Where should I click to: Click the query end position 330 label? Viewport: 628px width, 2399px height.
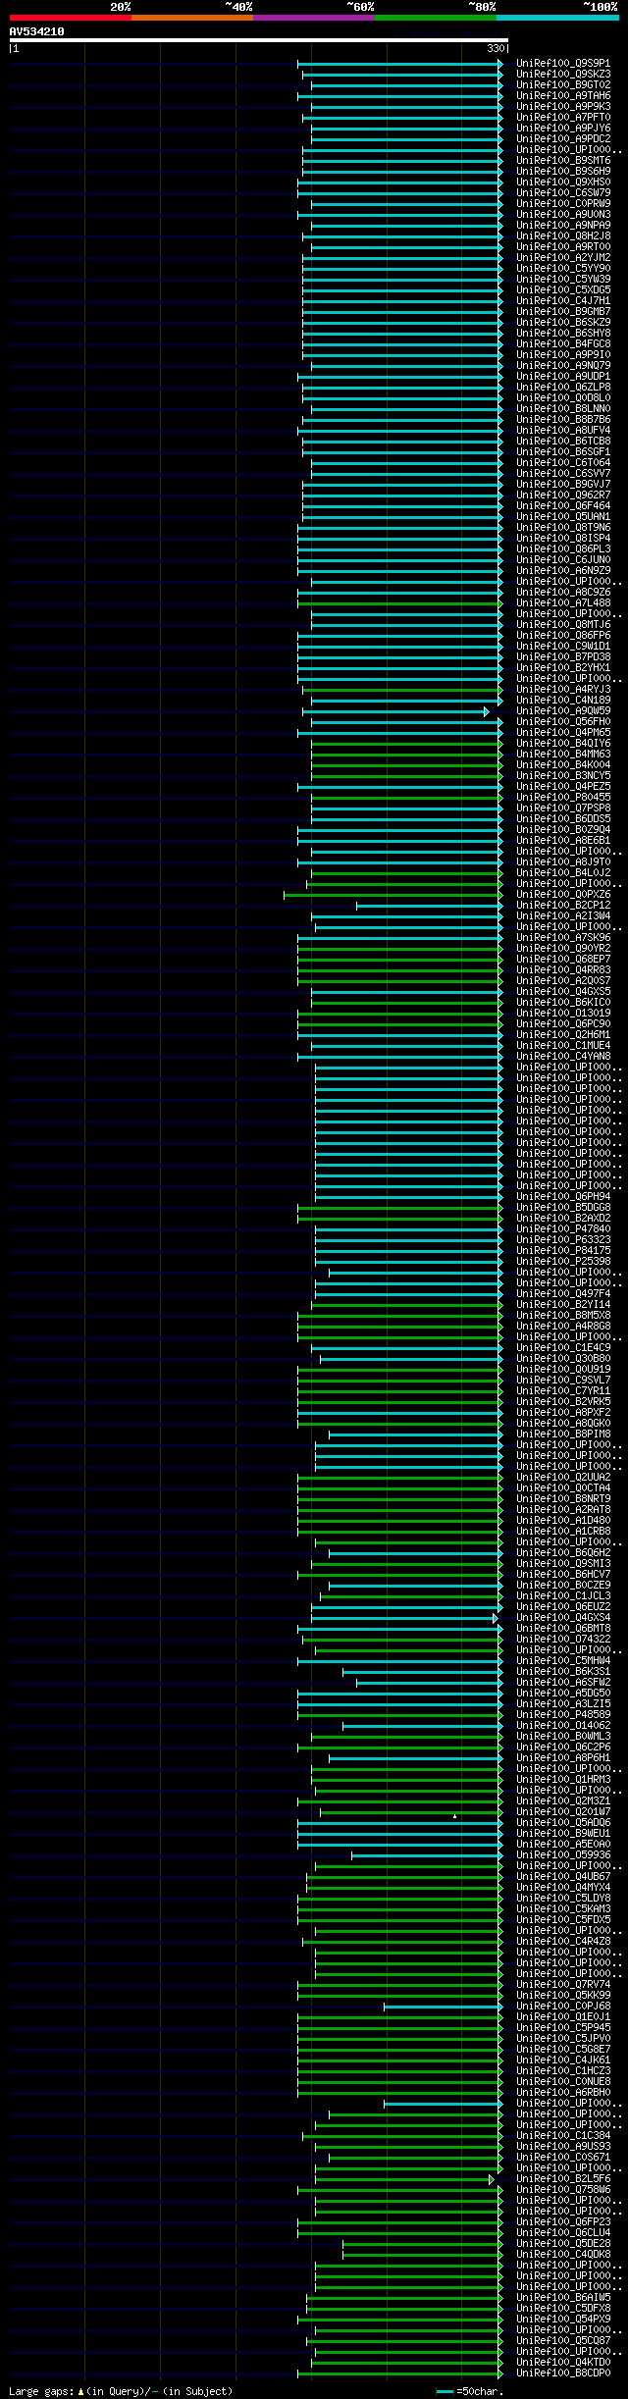tap(496, 48)
